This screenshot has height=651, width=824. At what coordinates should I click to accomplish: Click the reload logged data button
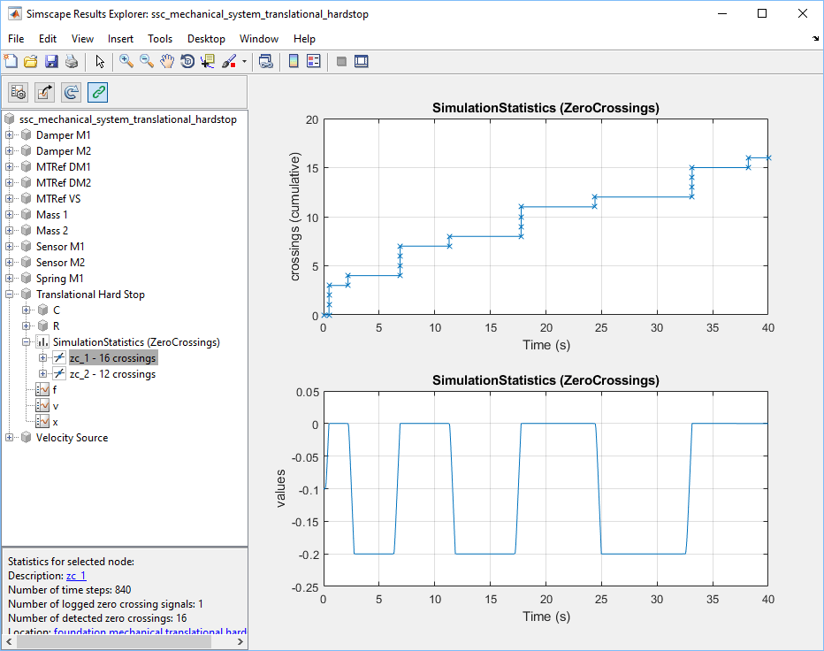pos(72,91)
